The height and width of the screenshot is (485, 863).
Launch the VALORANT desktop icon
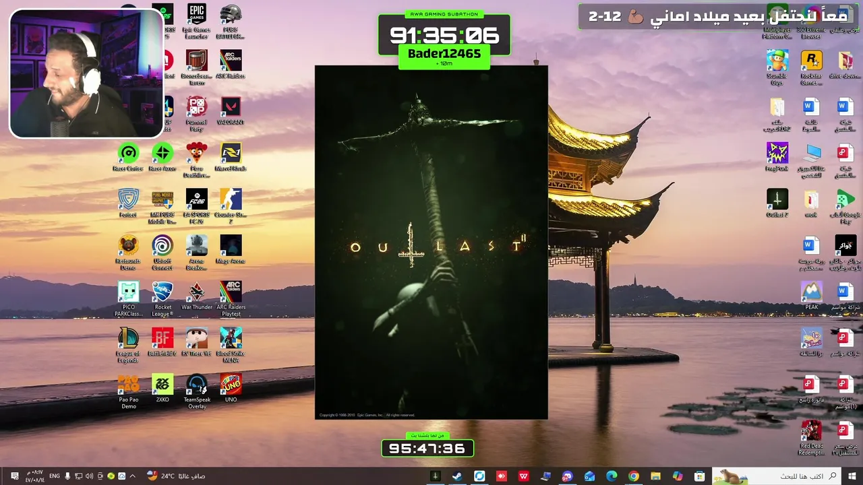[231, 111]
